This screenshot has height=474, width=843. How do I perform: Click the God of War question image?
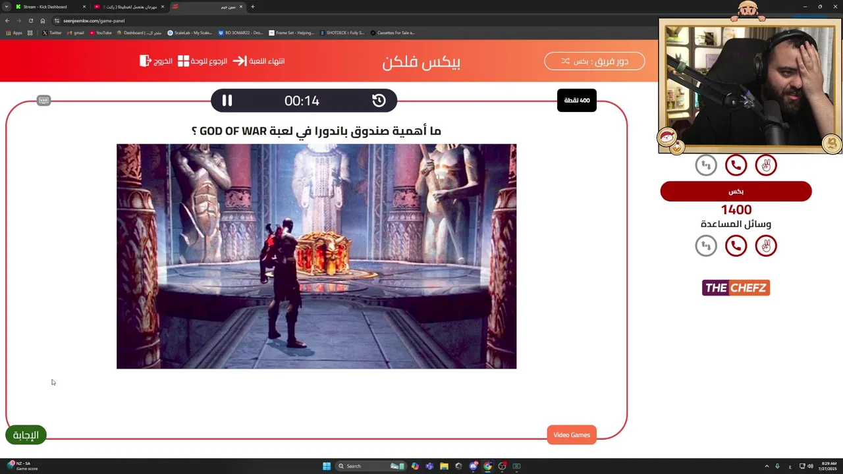[316, 256]
